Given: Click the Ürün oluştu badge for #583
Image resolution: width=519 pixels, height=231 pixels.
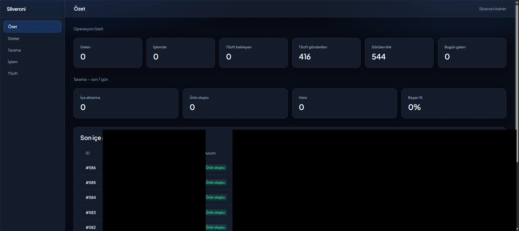Looking at the screenshot, I should point(216,213).
